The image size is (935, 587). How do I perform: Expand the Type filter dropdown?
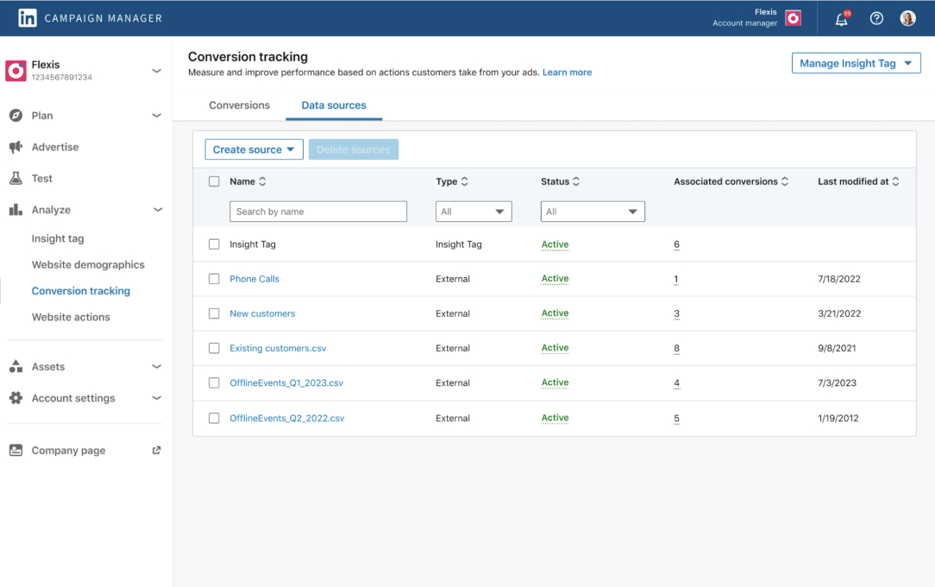click(474, 211)
